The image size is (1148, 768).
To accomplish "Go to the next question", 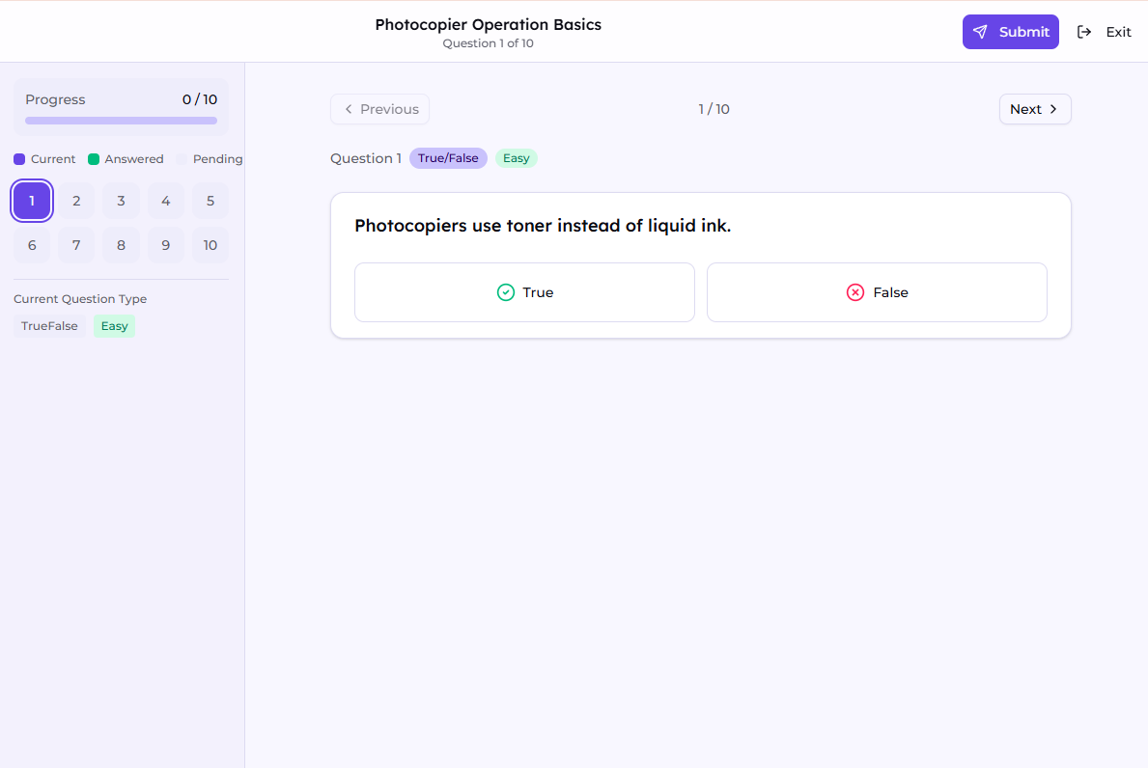I will pos(1034,109).
